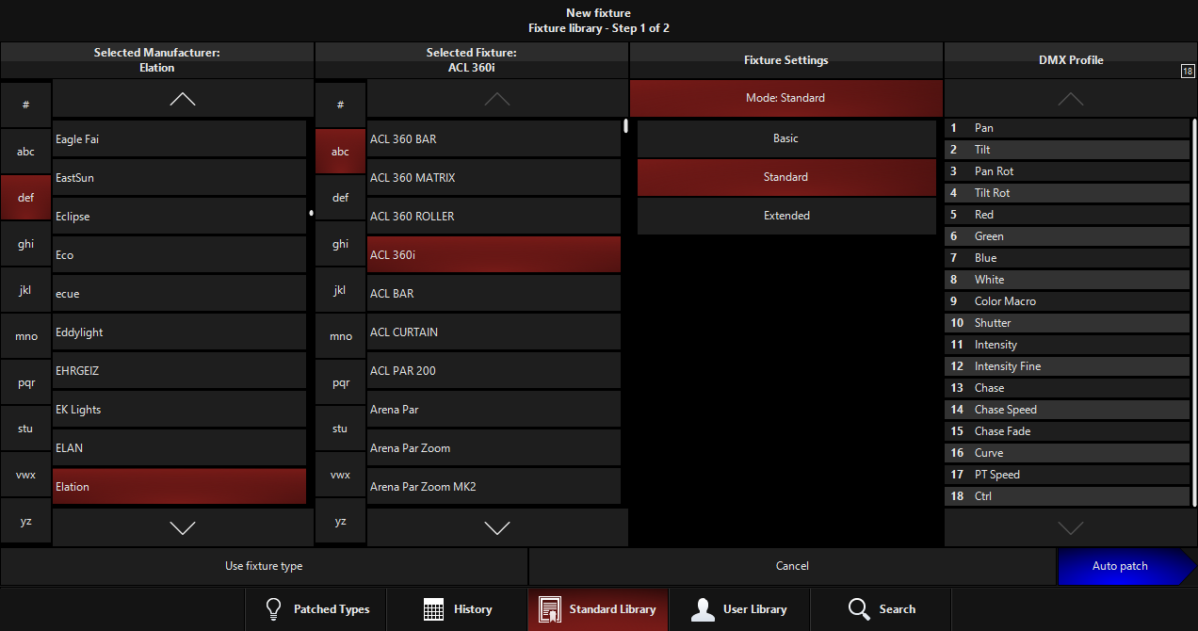The height and width of the screenshot is (631, 1198).
Task: Select the def filter in the manufacturer index
Action: pyautogui.click(x=25, y=198)
